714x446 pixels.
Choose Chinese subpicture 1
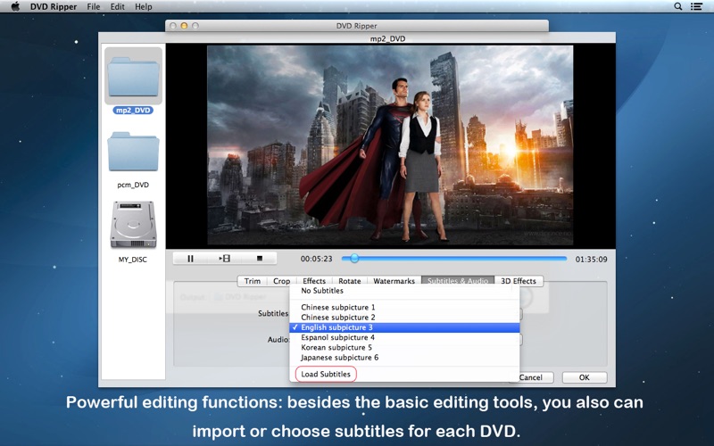point(404,307)
